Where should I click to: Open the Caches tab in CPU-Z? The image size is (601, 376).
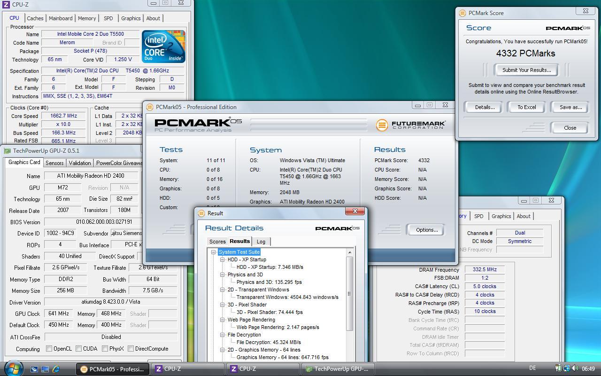coord(35,18)
